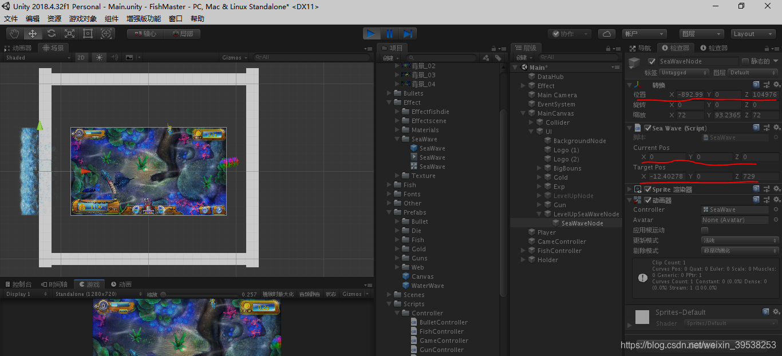The width and height of the screenshot is (782, 356).
Task: Open Sprites-Default material gear menu
Action: (x=776, y=312)
